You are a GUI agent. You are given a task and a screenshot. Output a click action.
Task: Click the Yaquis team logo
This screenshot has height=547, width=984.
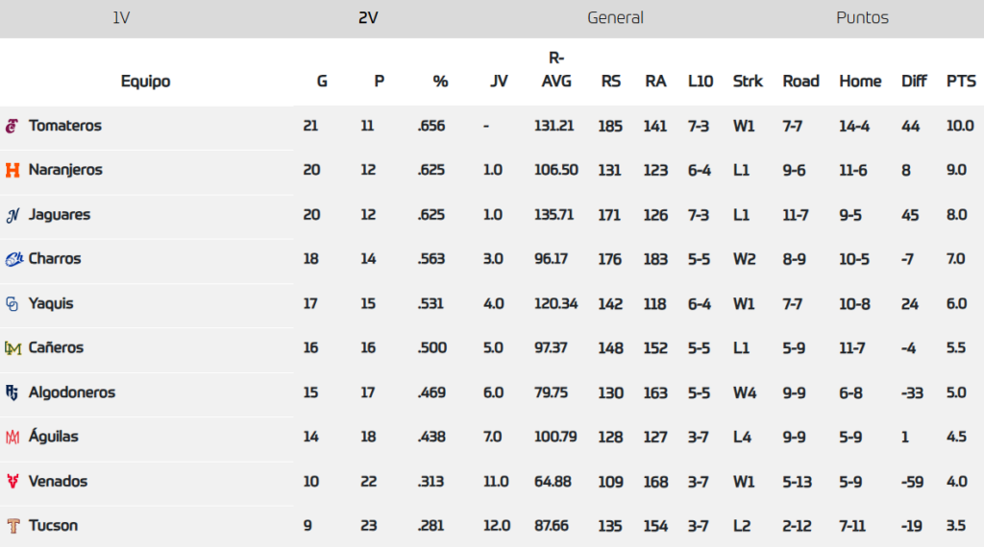tap(12, 303)
